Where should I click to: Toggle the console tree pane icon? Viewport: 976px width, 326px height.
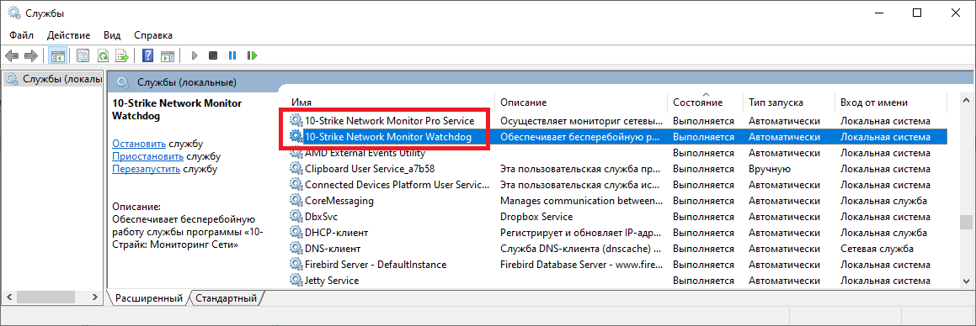pos(57,56)
